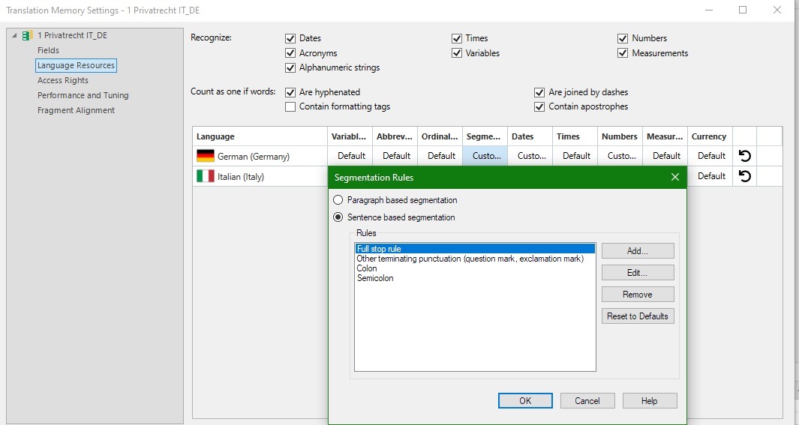
Task: Uncheck Contain apostrophes option
Action: click(539, 106)
